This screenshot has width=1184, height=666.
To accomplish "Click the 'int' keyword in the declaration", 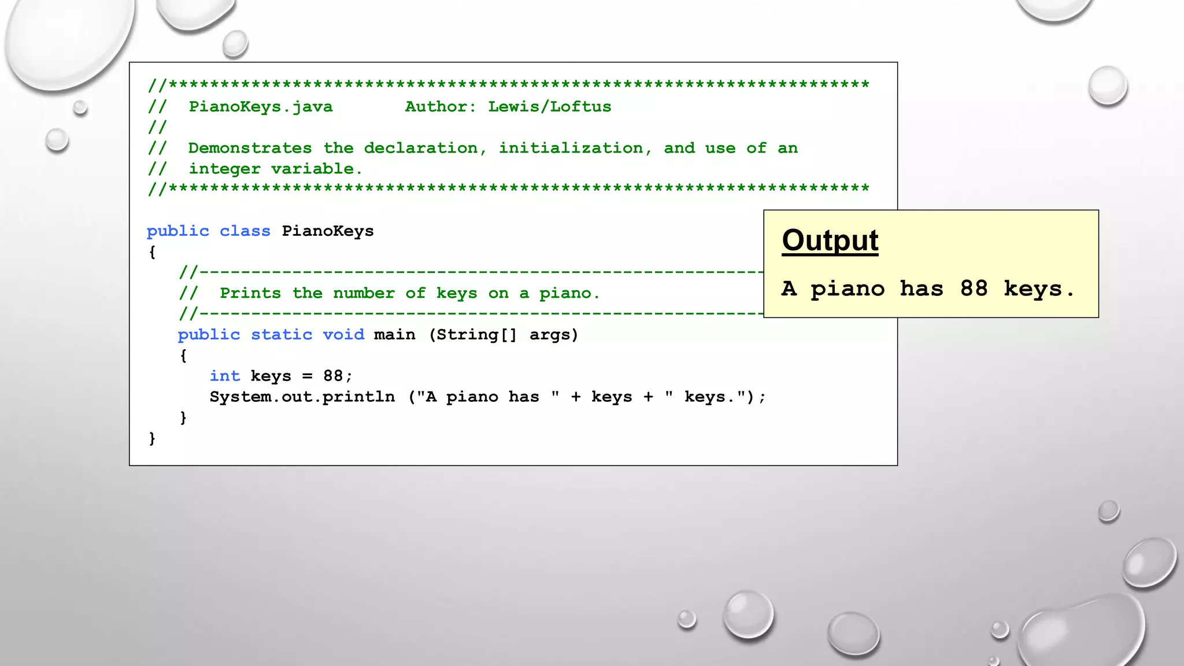I will (x=224, y=376).
